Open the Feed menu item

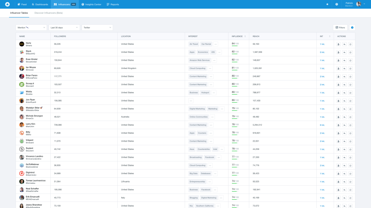pos(22,4)
